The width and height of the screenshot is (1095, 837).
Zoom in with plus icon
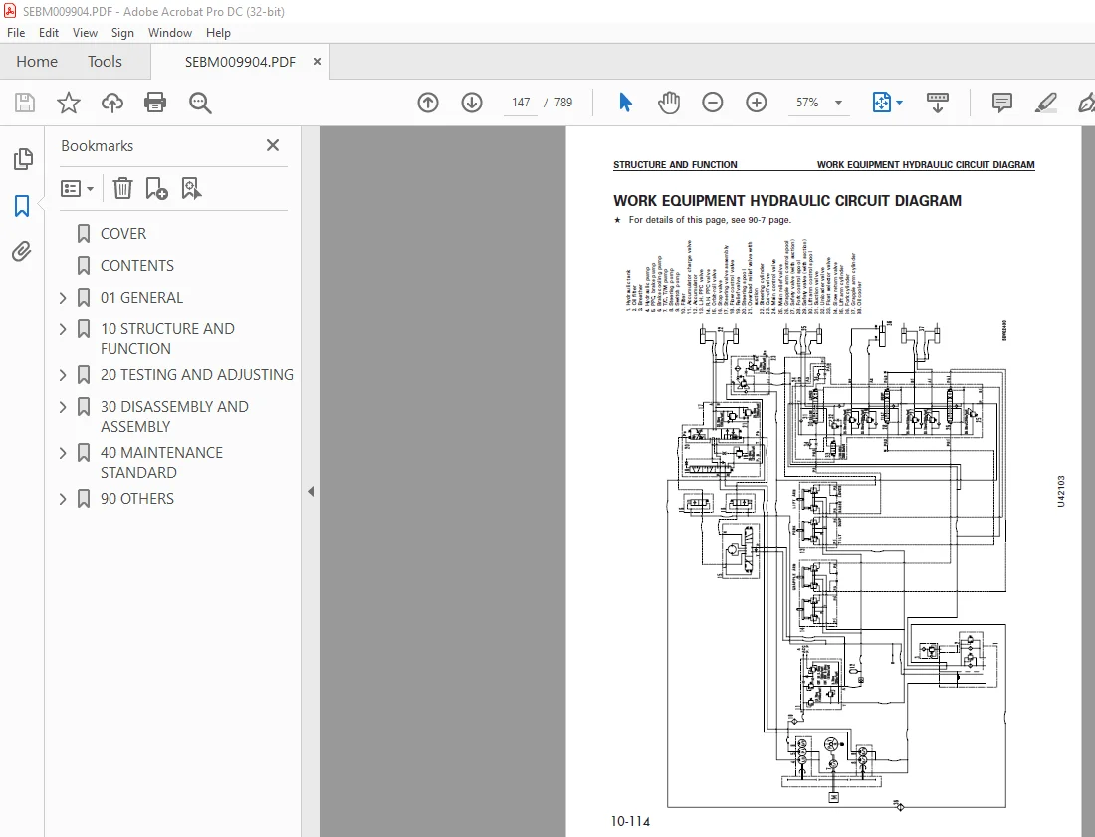757,103
